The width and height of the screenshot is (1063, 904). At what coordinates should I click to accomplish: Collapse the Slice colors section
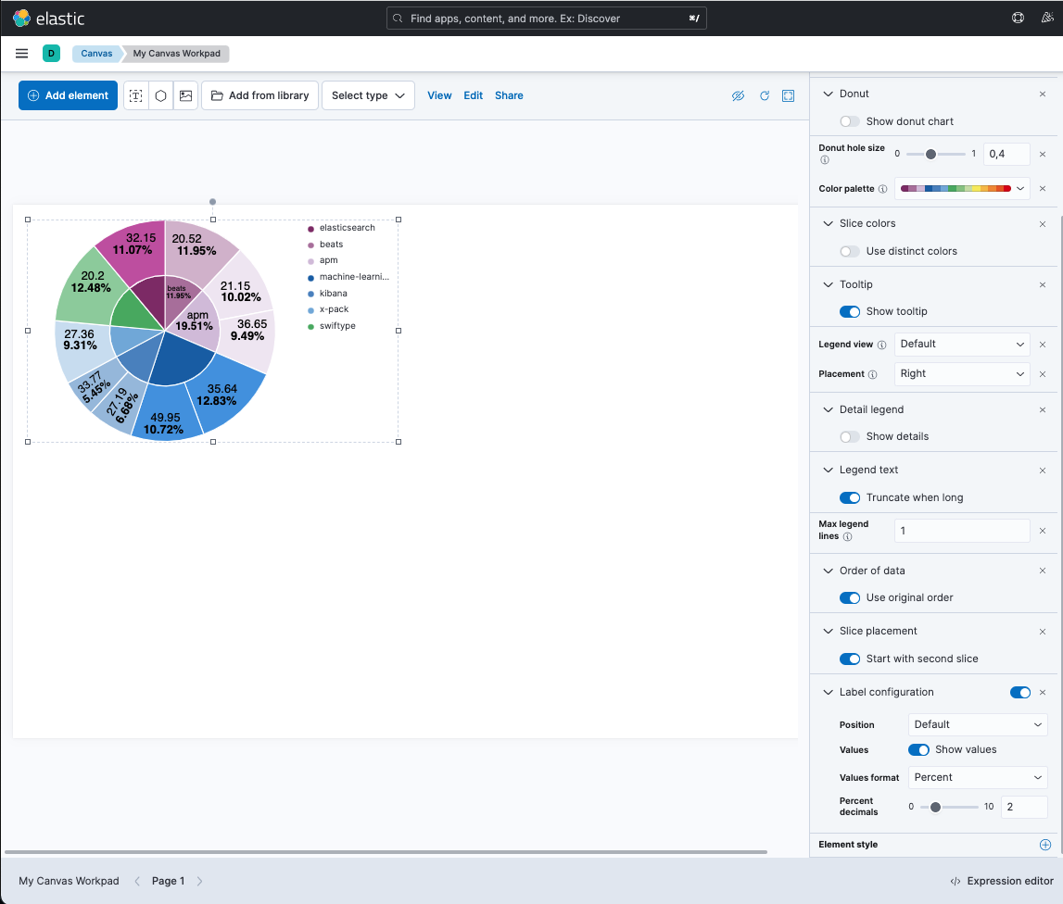(x=828, y=223)
